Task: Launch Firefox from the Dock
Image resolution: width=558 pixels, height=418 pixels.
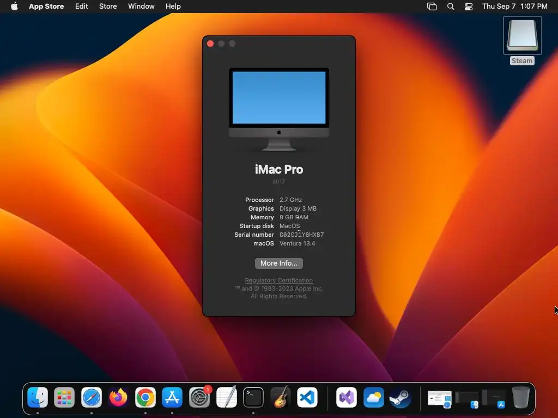Action: [x=118, y=397]
